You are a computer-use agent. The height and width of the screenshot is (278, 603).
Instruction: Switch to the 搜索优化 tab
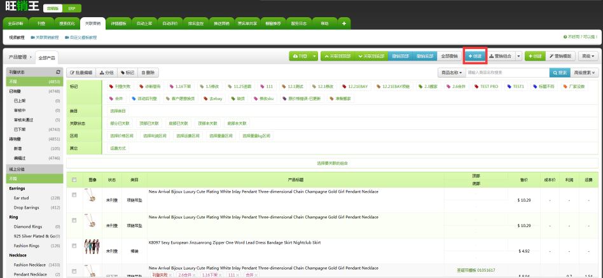point(67,24)
